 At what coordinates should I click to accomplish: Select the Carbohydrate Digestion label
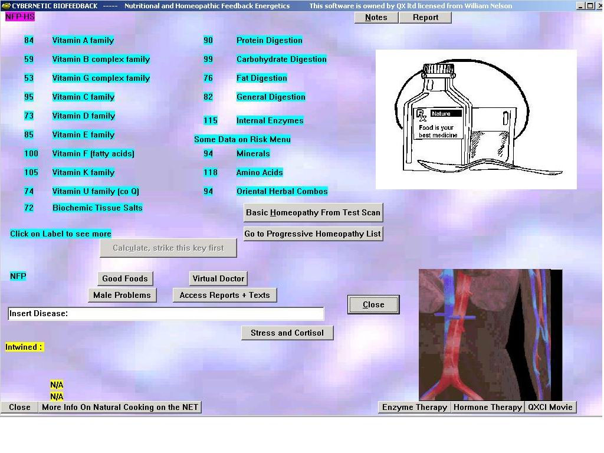tap(281, 60)
